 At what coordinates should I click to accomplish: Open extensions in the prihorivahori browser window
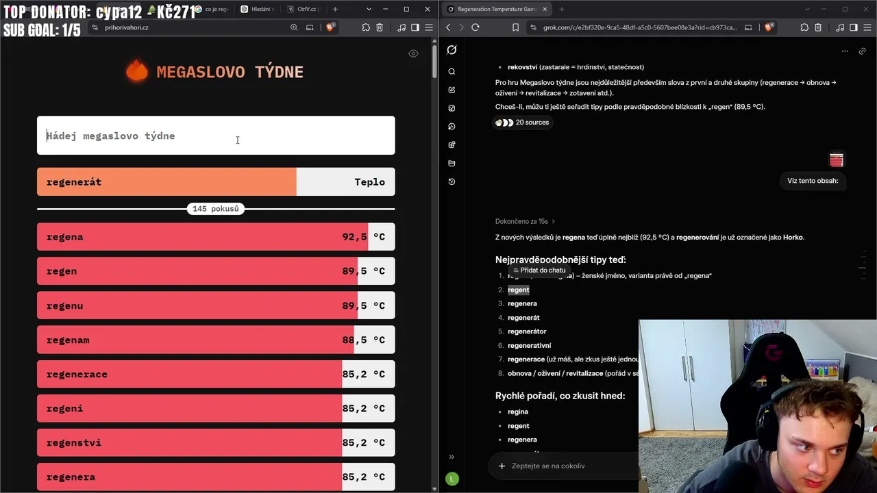click(x=366, y=27)
